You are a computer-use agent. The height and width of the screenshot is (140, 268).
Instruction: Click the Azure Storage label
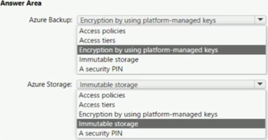[50, 84]
